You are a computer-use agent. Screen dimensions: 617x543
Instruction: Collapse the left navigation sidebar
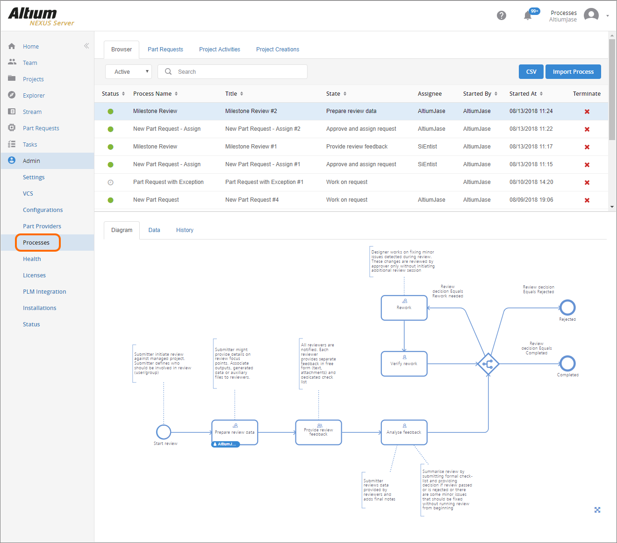coord(86,46)
